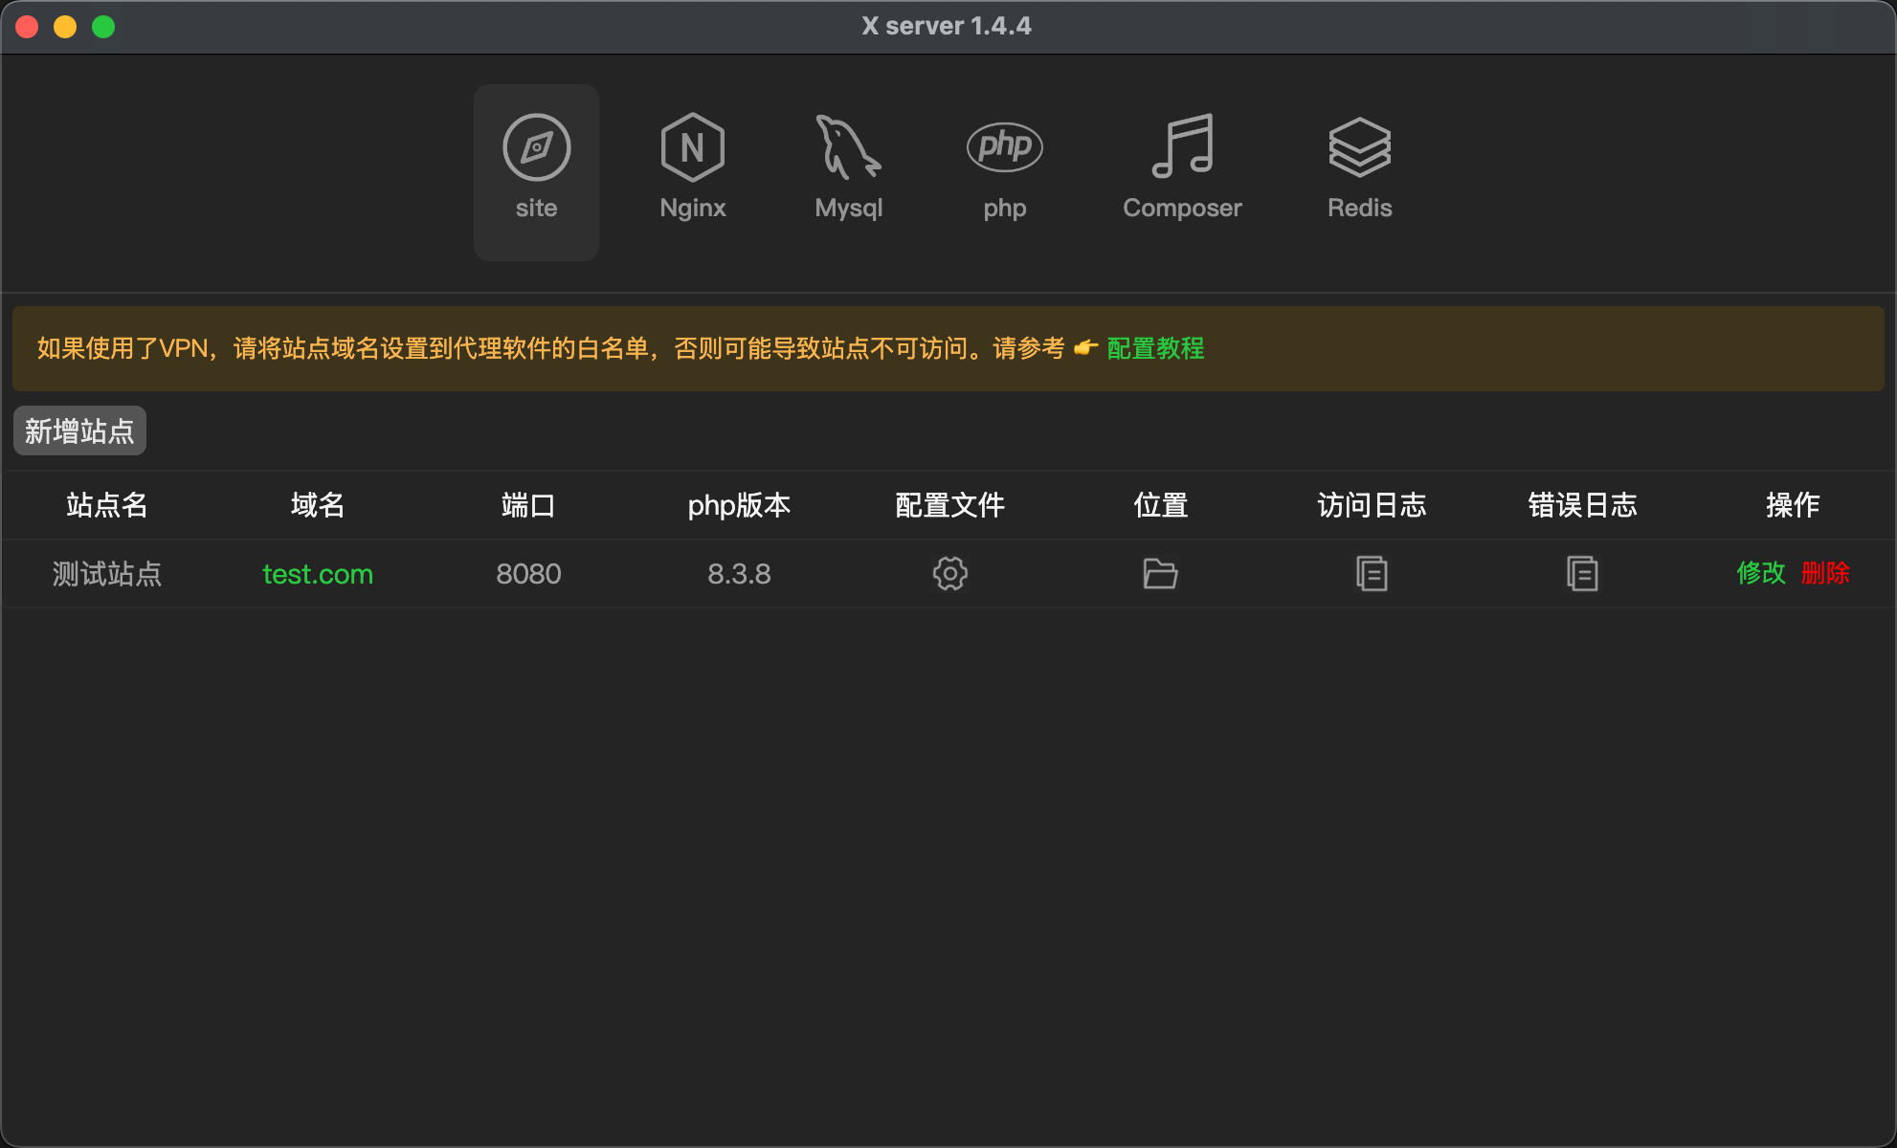Image resolution: width=1897 pixels, height=1148 pixels.
Task: Click 删除 to delete the site
Action: [1825, 573]
